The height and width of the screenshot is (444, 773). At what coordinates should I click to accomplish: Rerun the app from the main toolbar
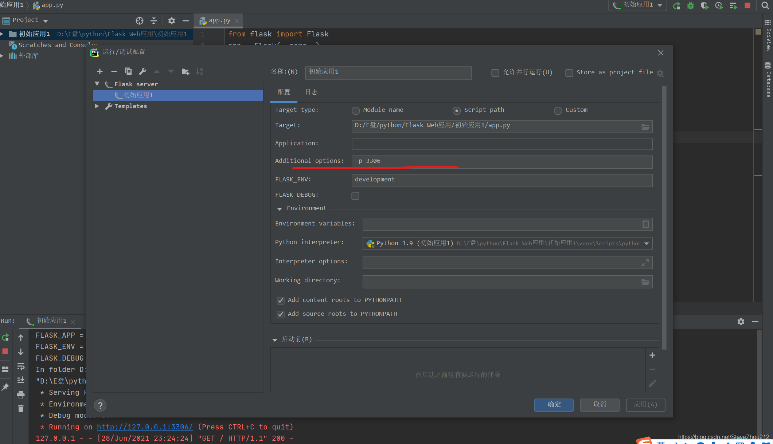[x=676, y=6]
